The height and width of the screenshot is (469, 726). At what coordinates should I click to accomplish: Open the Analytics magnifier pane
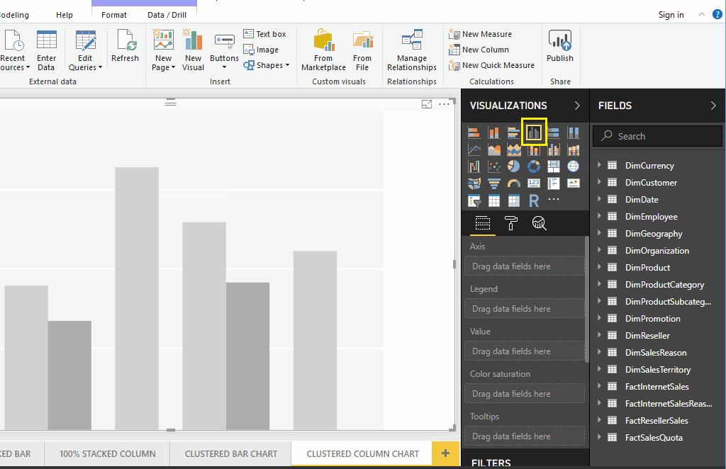click(540, 224)
